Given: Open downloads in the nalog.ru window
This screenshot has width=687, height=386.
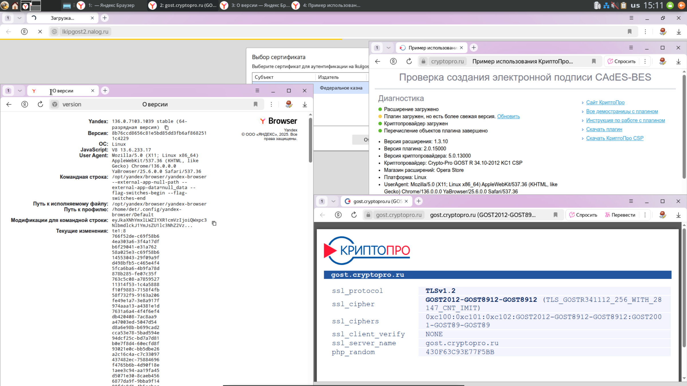Looking at the screenshot, I should coord(679,32).
